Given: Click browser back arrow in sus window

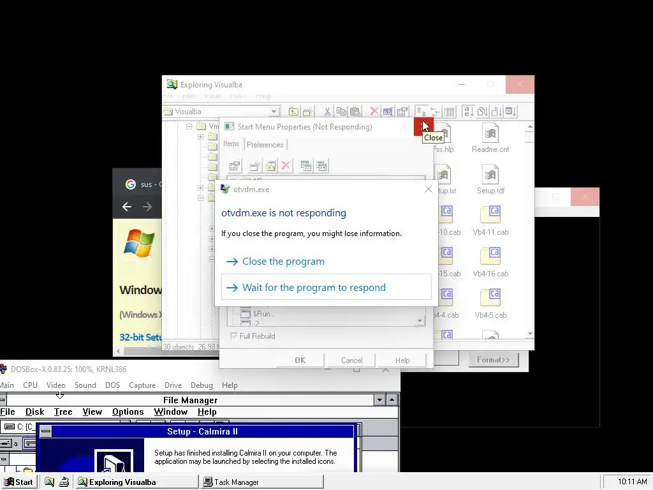Looking at the screenshot, I should click(127, 206).
